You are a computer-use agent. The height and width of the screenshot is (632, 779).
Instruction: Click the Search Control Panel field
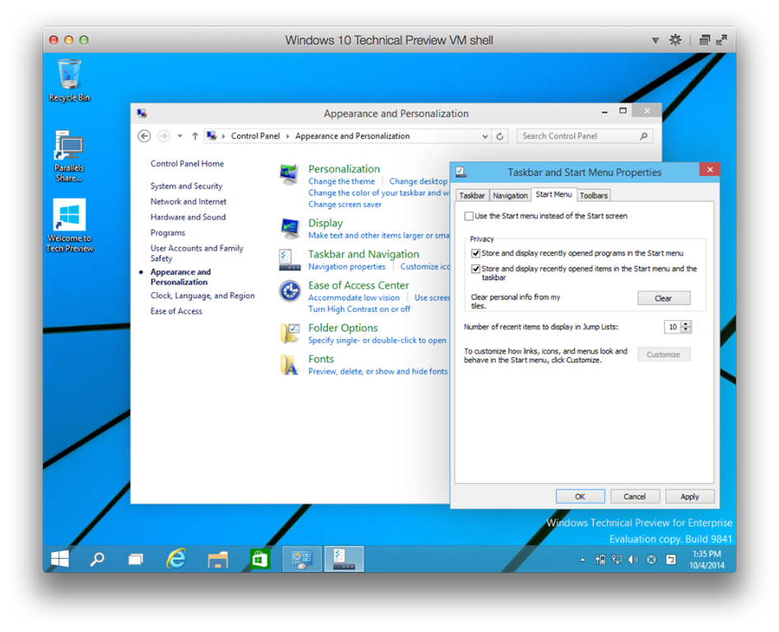(x=585, y=136)
